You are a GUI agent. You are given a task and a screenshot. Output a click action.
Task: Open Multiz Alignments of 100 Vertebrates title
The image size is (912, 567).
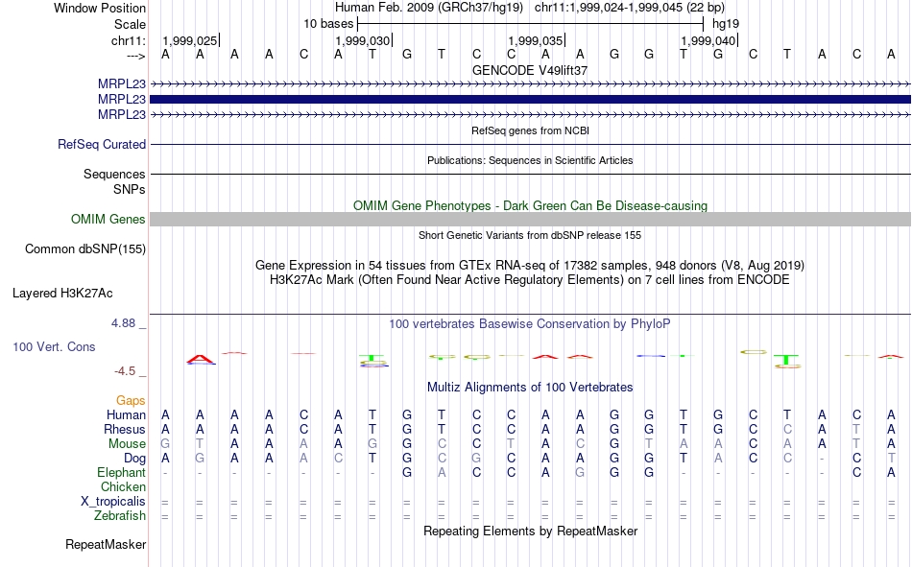[x=530, y=388]
